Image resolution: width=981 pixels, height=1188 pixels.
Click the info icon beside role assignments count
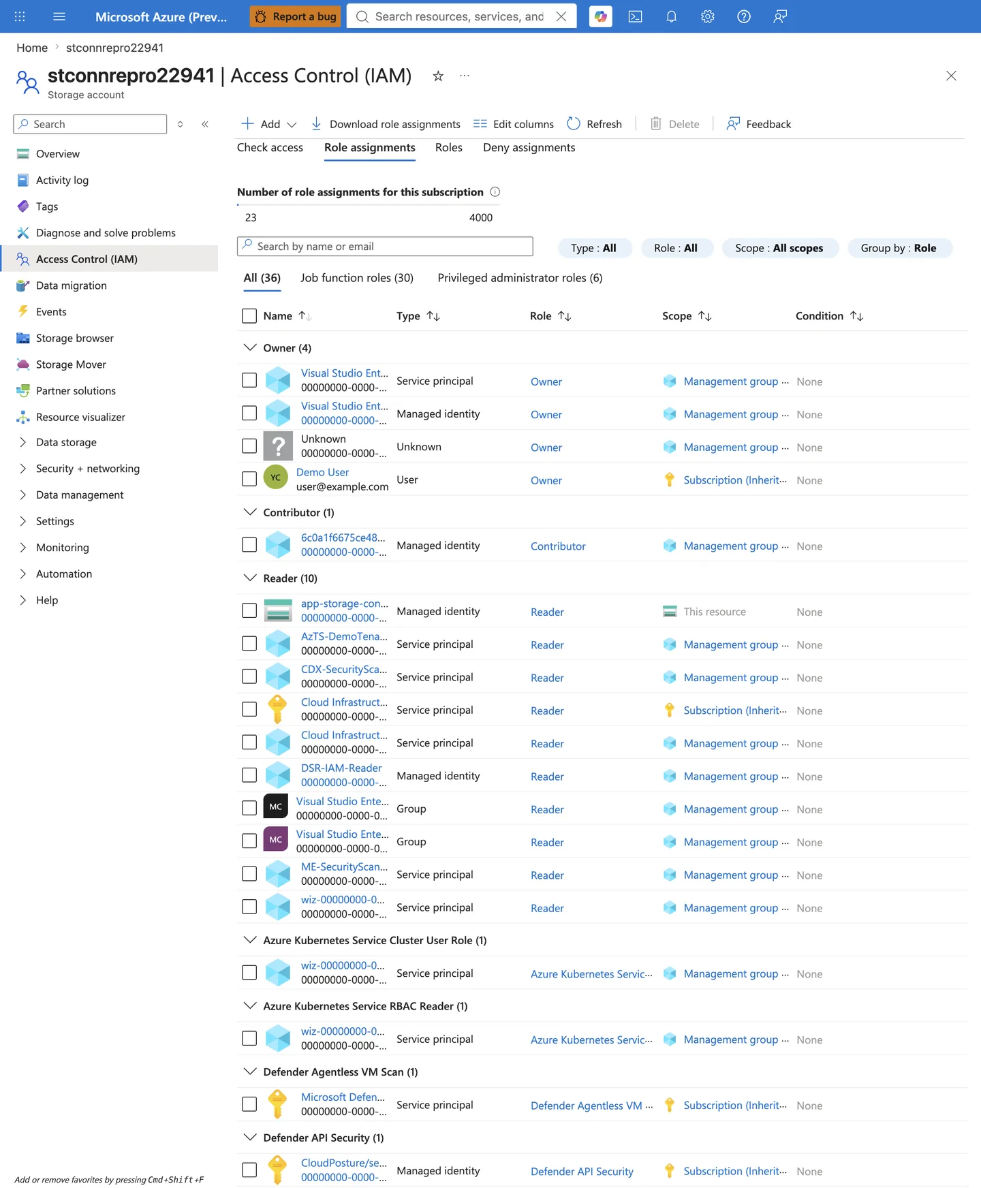coord(495,192)
